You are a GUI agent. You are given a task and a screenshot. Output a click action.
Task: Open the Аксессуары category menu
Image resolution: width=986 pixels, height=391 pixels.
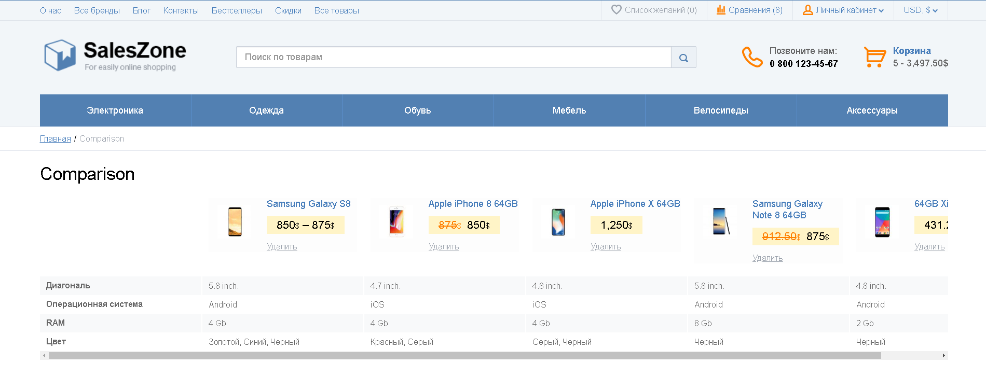click(x=872, y=110)
